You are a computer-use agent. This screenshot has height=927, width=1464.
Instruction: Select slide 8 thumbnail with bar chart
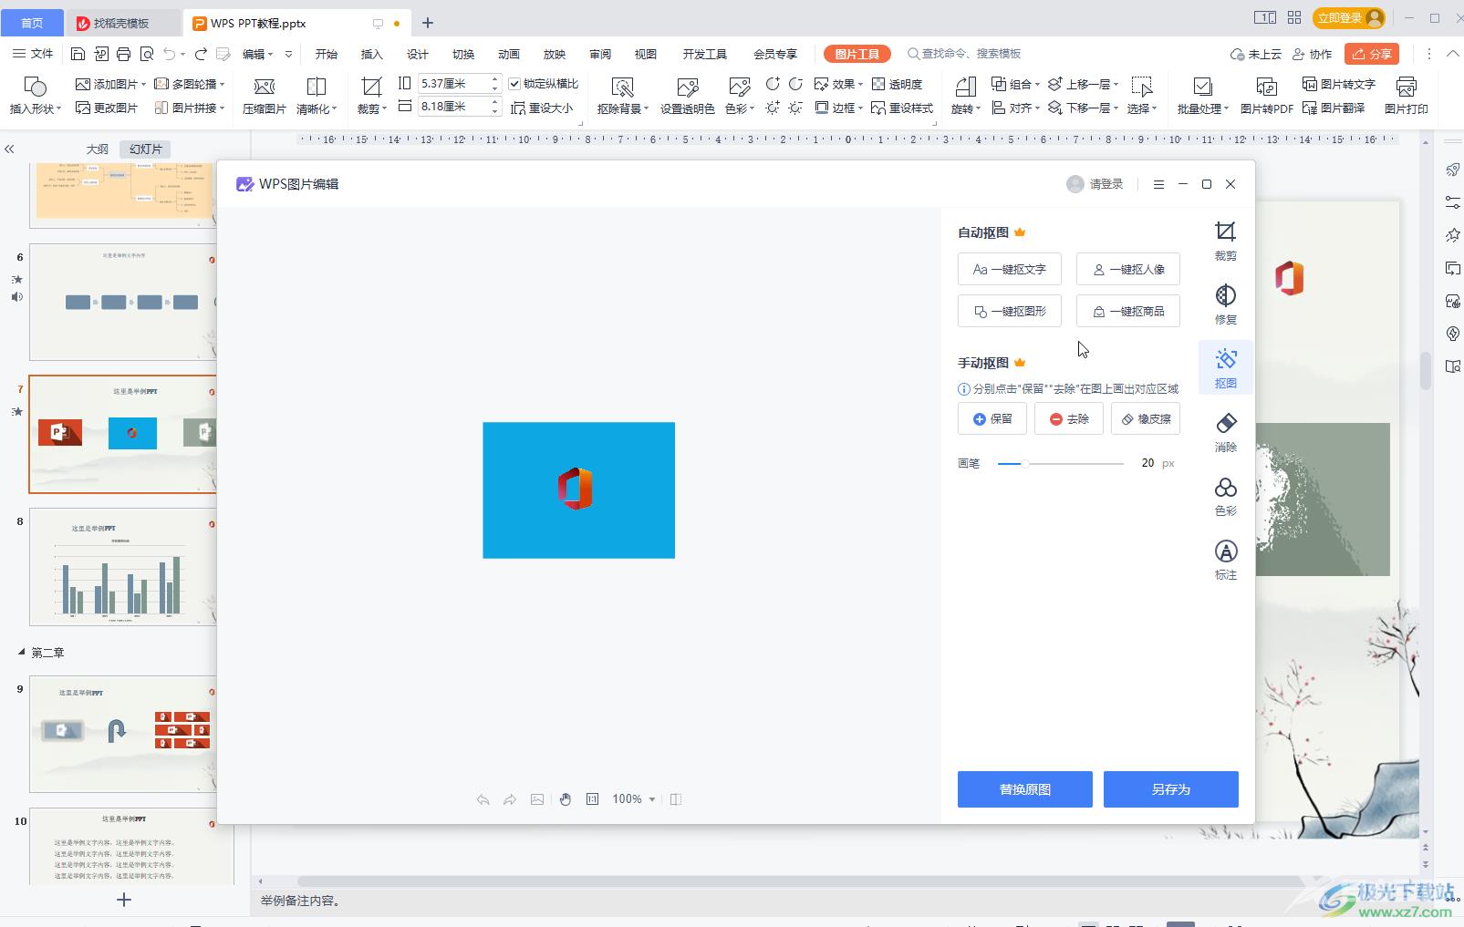pyautogui.click(x=122, y=567)
